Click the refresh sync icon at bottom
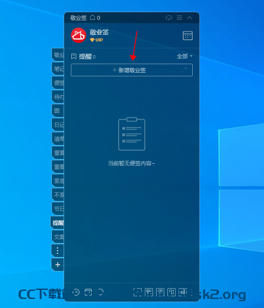 (101, 292)
